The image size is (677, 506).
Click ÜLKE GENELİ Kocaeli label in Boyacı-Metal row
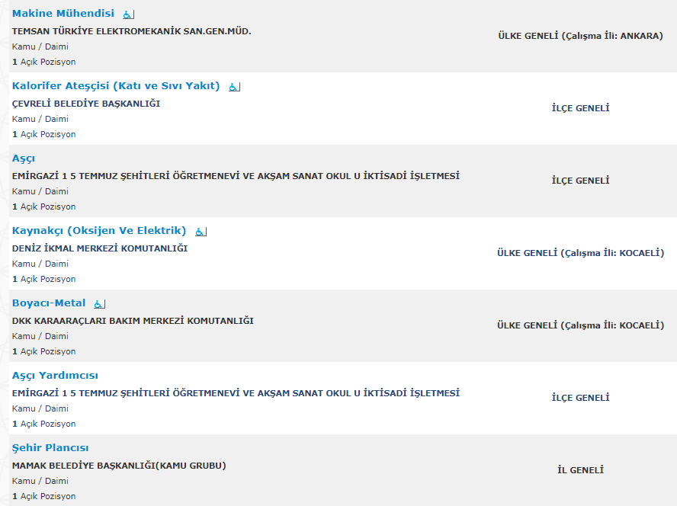(x=580, y=325)
